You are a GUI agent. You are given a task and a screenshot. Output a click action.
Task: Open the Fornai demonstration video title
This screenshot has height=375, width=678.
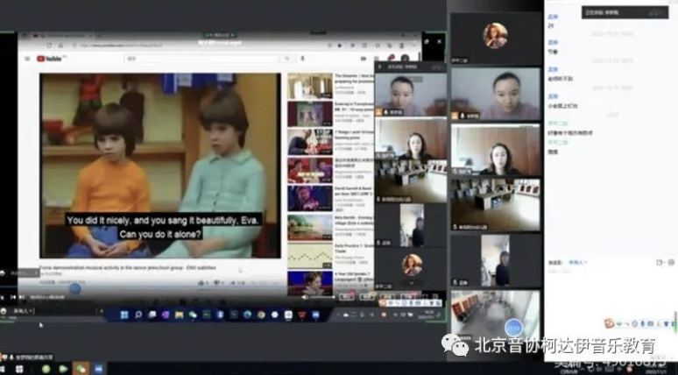click(x=128, y=268)
